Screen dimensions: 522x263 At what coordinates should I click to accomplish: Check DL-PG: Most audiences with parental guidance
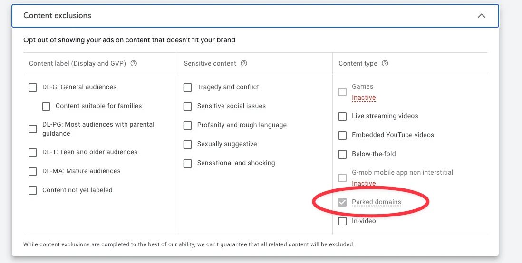[33, 129]
